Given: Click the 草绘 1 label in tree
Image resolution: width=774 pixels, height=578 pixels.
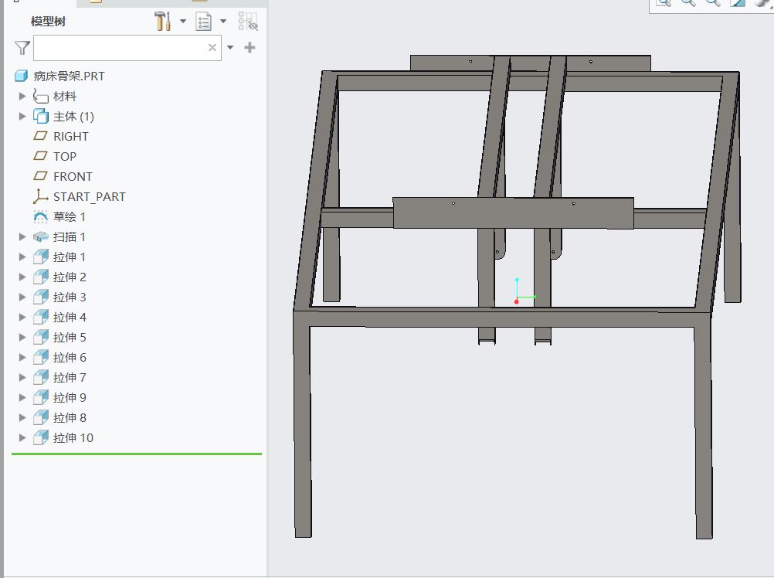Looking at the screenshot, I should coord(69,216).
